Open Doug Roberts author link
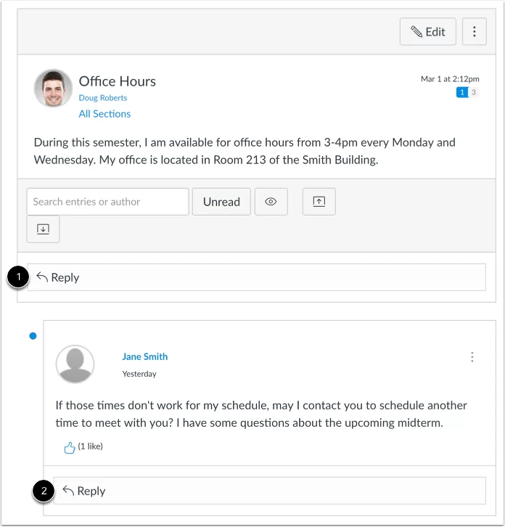Image resolution: width=505 pixels, height=527 pixels. [103, 98]
